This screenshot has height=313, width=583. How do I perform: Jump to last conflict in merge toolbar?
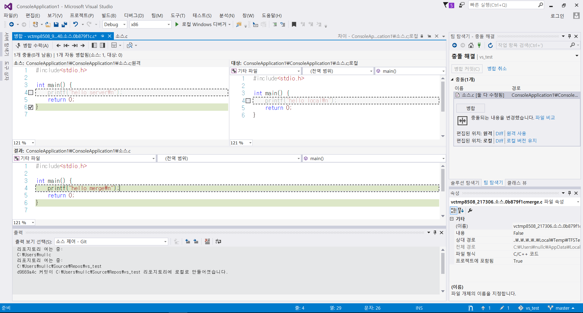click(75, 45)
